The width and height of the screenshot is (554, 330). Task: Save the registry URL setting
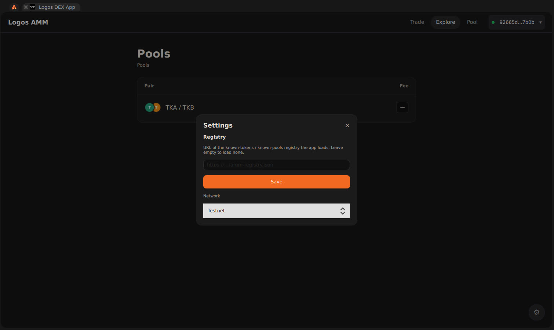(277, 182)
